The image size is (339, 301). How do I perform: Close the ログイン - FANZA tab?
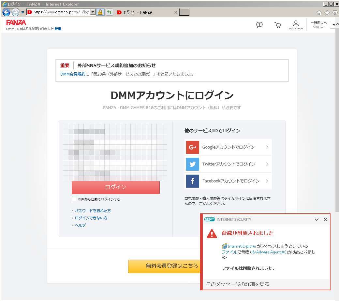coord(176,12)
